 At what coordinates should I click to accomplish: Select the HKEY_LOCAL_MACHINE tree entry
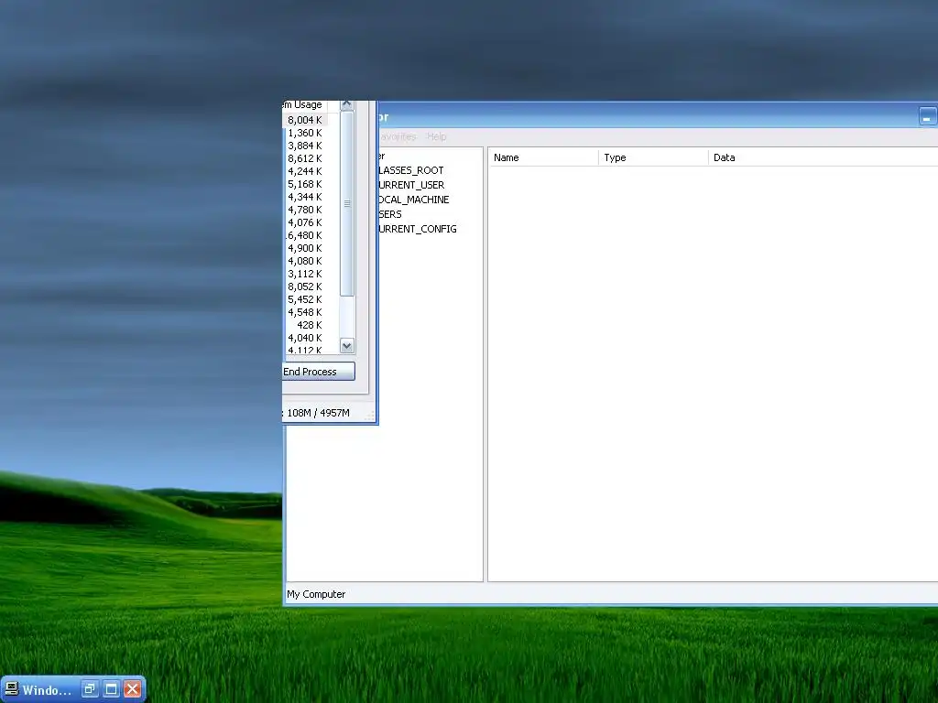pos(414,200)
